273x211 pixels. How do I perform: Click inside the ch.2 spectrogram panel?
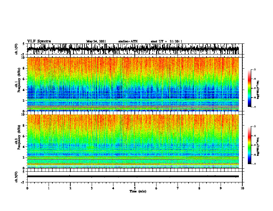(133, 141)
